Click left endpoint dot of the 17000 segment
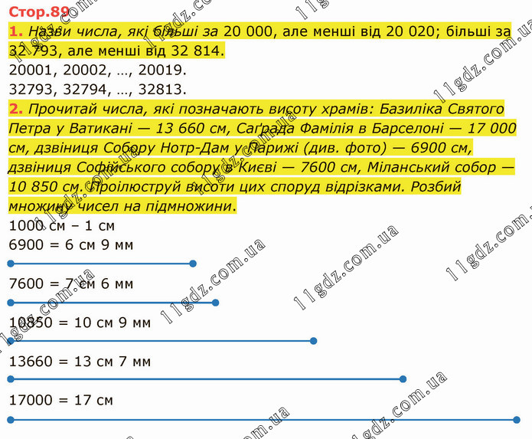The height and width of the screenshot is (439, 532). [10, 419]
